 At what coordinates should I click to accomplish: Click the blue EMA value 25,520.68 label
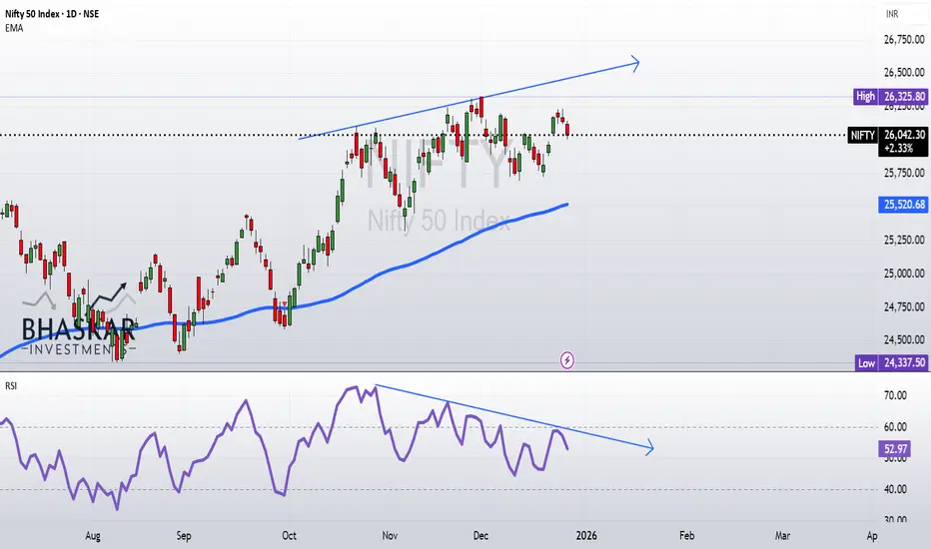click(904, 205)
